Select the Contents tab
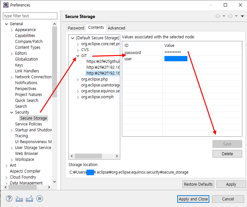This screenshot has width=247, height=207. pos(96,28)
